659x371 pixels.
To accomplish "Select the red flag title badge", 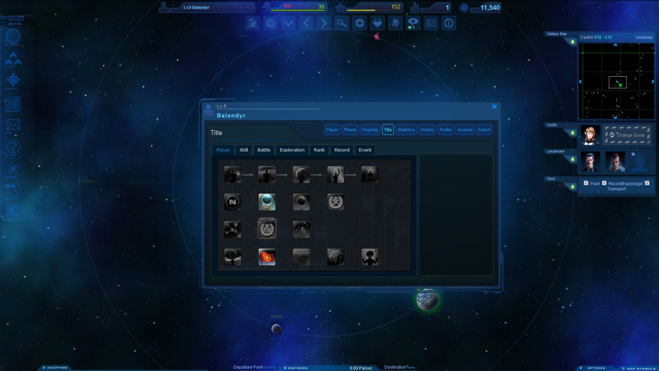I will 267,257.
